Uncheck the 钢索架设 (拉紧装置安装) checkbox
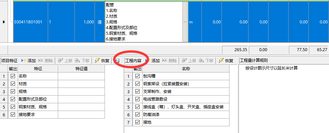The width and height of the screenshot is (329, 133). coord(137,84)
